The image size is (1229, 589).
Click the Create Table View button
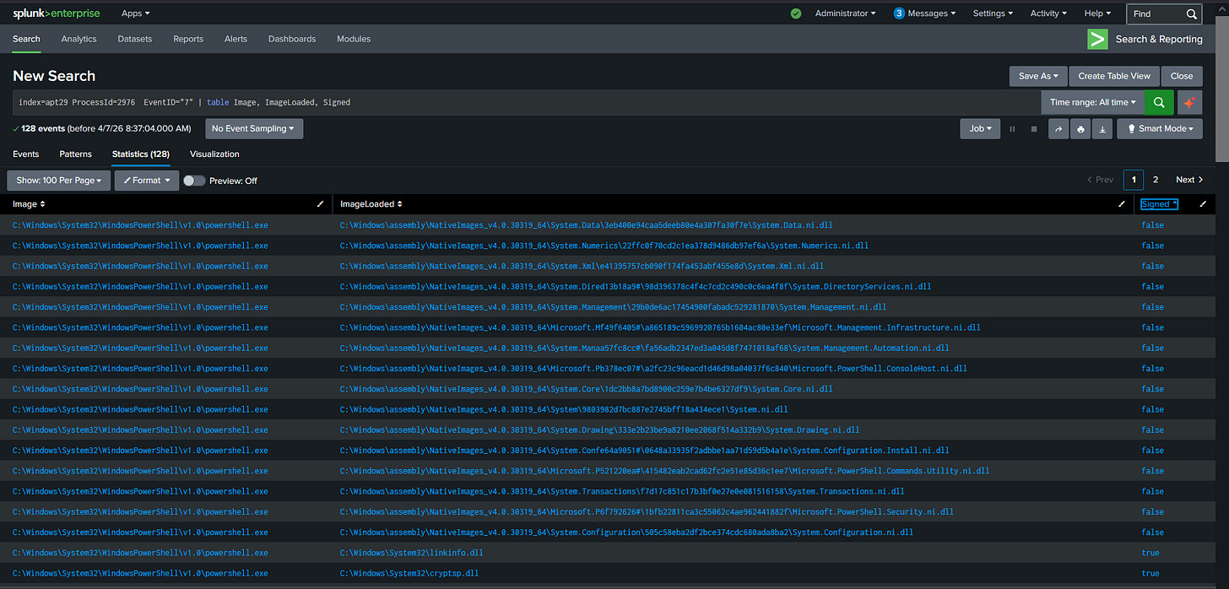tap(1114, 76)
